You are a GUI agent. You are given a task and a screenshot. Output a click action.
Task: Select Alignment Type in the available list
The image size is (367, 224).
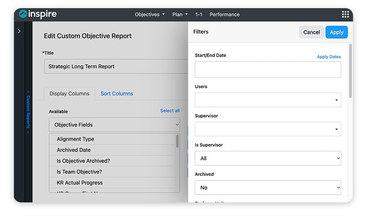(112, 139)
